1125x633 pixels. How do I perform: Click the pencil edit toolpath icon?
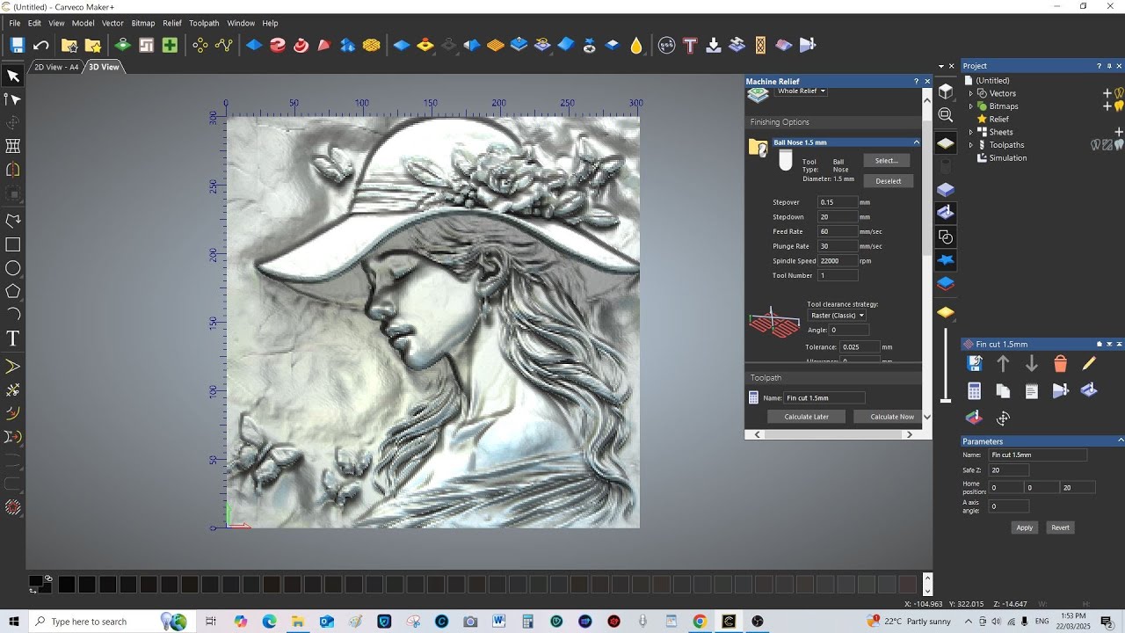[1089, 363]
